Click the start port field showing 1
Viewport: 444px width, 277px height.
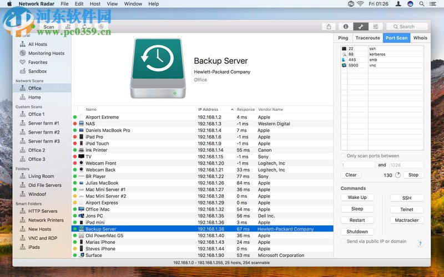pyautogui.click(x=358, y=165)
